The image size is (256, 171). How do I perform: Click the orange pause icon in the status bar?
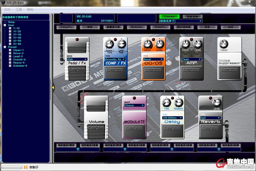pyautogui.click(x=26, y=167)
